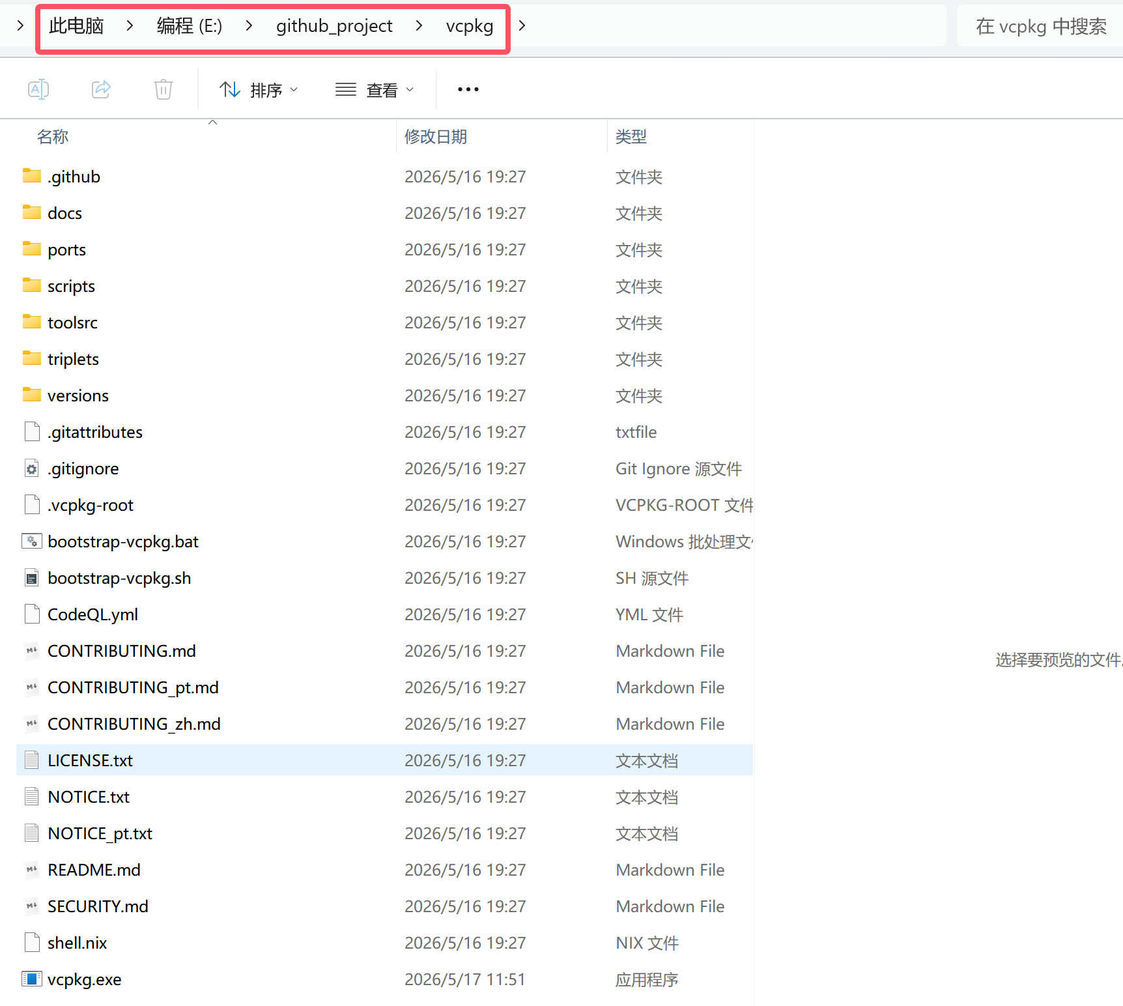This screenshot has height=1006, width=1123.
Task: Select the LICENSE.txt file name
Action: coord(90,760)
